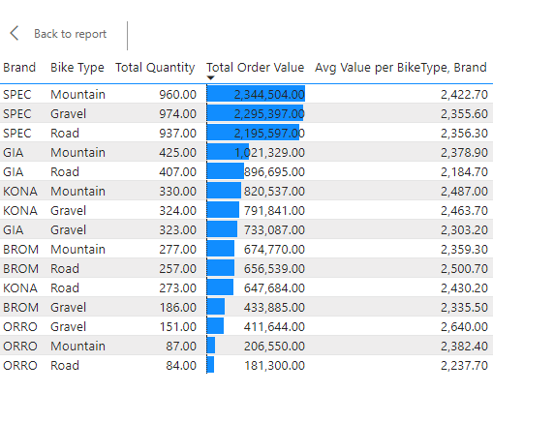Select the average value 2,640.00
Screen dimensions: 554x423
pos(464,327)
